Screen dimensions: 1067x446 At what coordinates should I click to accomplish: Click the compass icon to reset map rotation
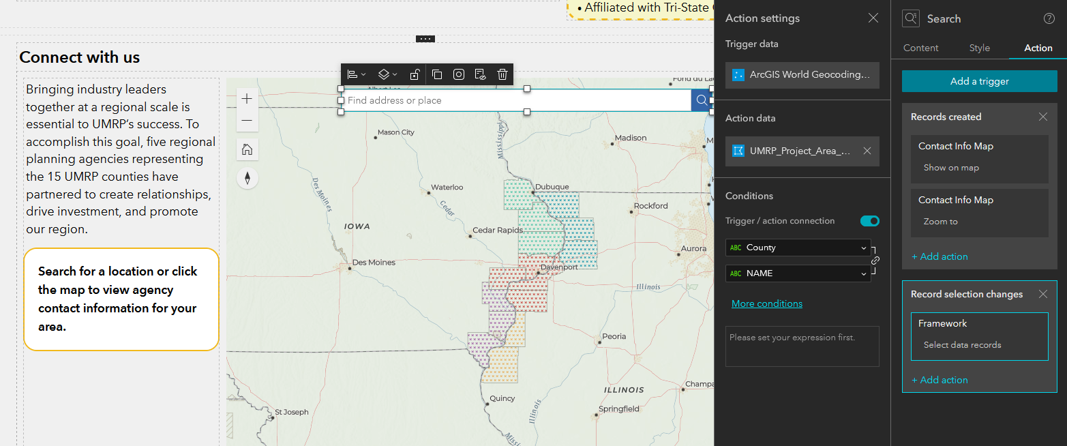(247, 178)
